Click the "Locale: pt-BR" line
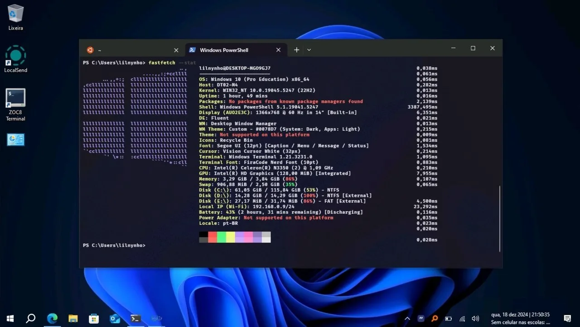 pyautogui.click(x=218, y=223)
